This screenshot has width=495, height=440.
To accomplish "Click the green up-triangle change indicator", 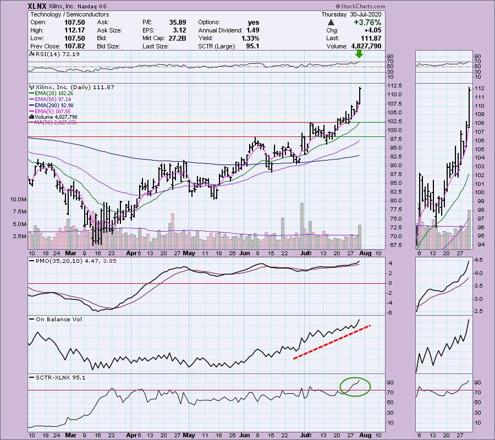I will point(331,23).
